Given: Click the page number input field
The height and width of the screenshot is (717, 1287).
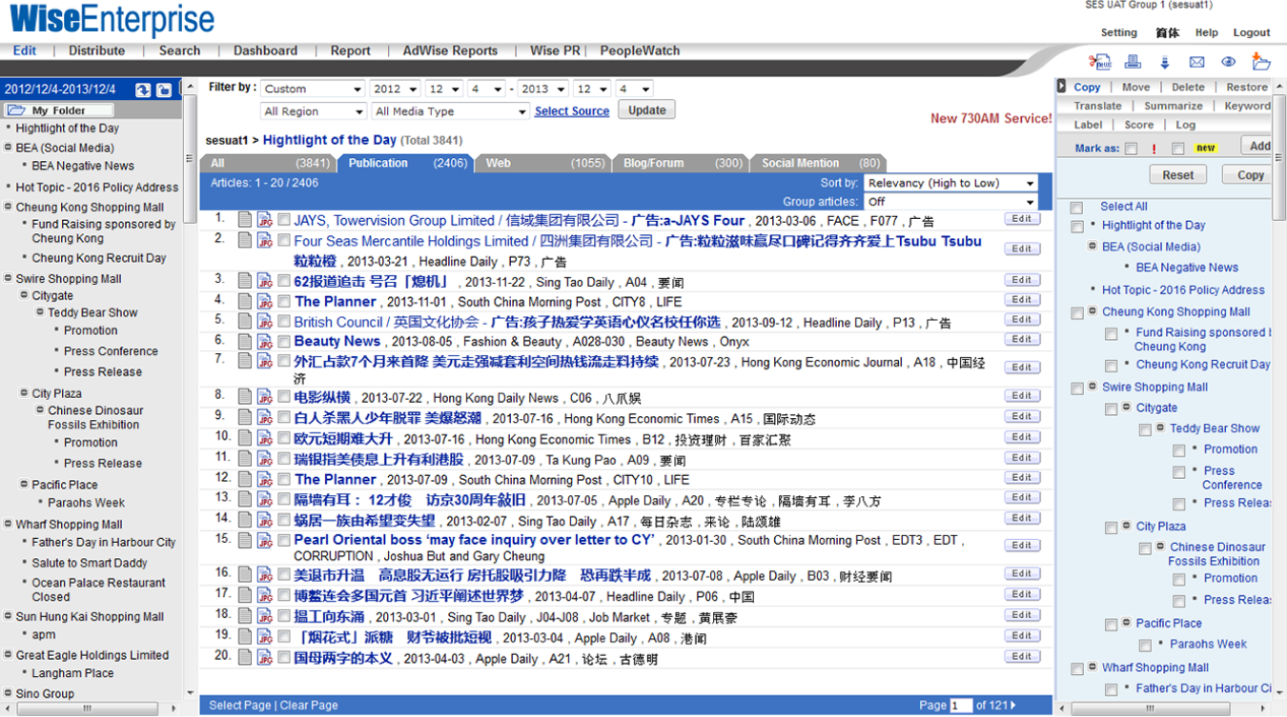Looking at the screenshot, I should pos(960,706).
